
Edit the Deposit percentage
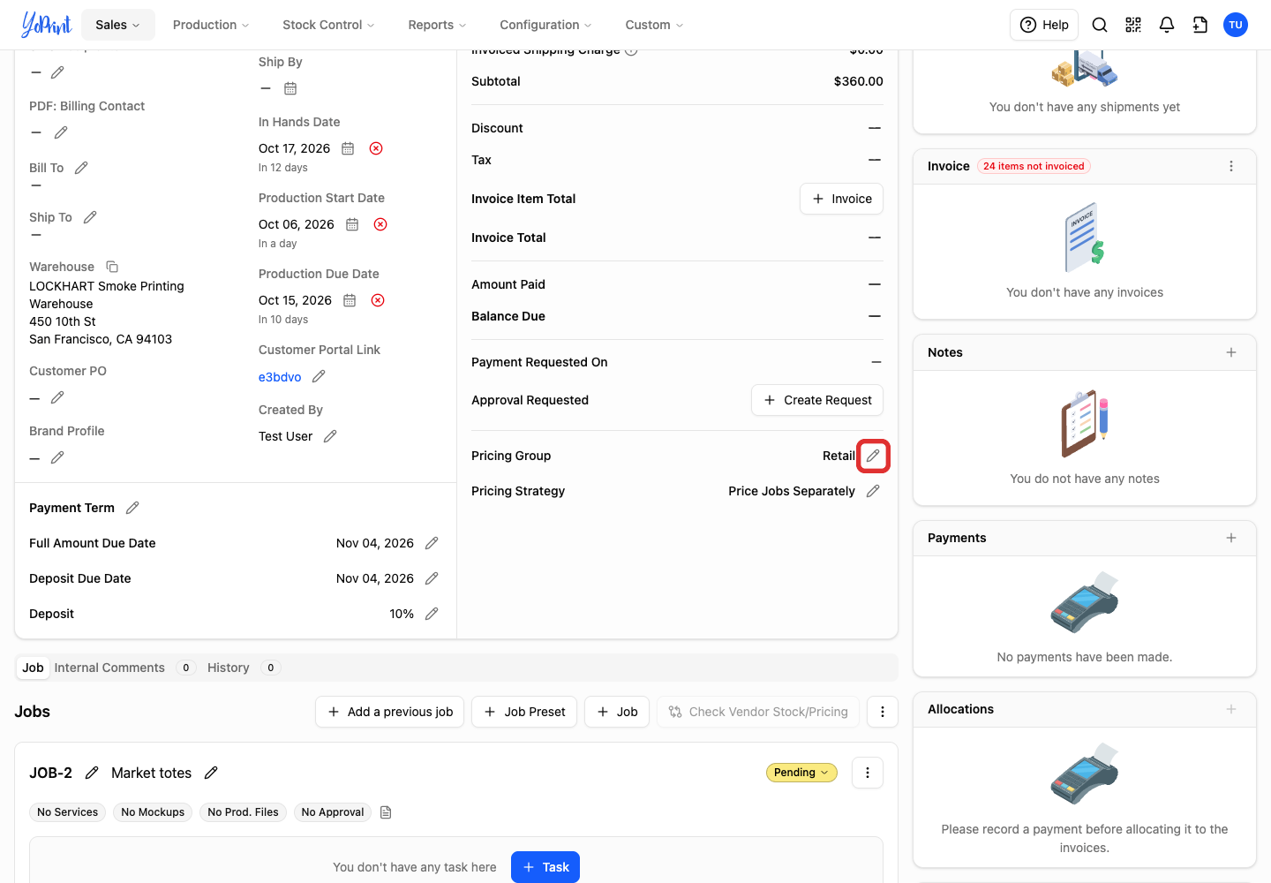pos(432,614)
